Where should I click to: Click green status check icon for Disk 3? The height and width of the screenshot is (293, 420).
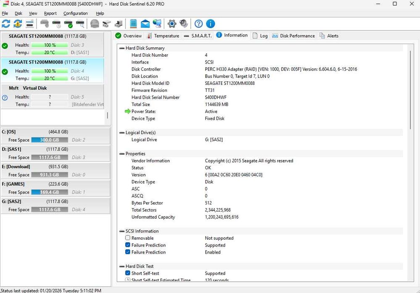[x=5, y=46]
